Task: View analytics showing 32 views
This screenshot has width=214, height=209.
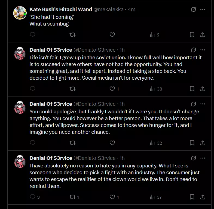Action: [x=156, y=143]
